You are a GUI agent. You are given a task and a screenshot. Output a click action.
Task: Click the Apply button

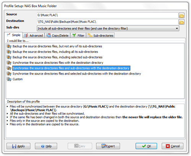(x=18, y=146)
